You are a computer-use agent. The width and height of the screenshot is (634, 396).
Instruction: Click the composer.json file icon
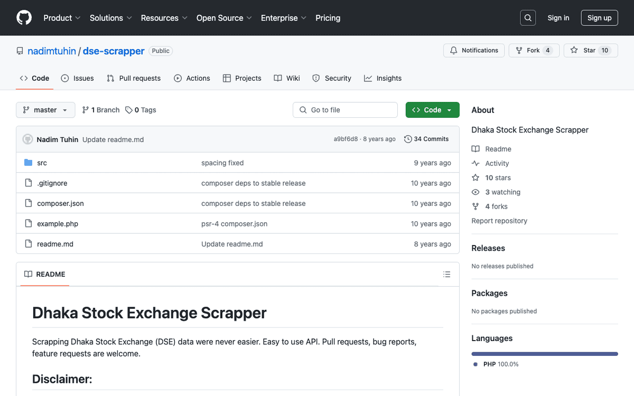click(29, 203)
